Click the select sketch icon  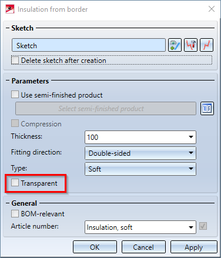[x=175, y=45]
